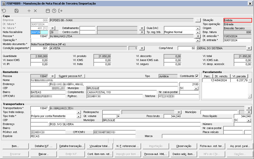254x159 pixels.
Task: Click the greyed icon beside PCPDES 08 - IVAN
Action: tap(198, 20)
